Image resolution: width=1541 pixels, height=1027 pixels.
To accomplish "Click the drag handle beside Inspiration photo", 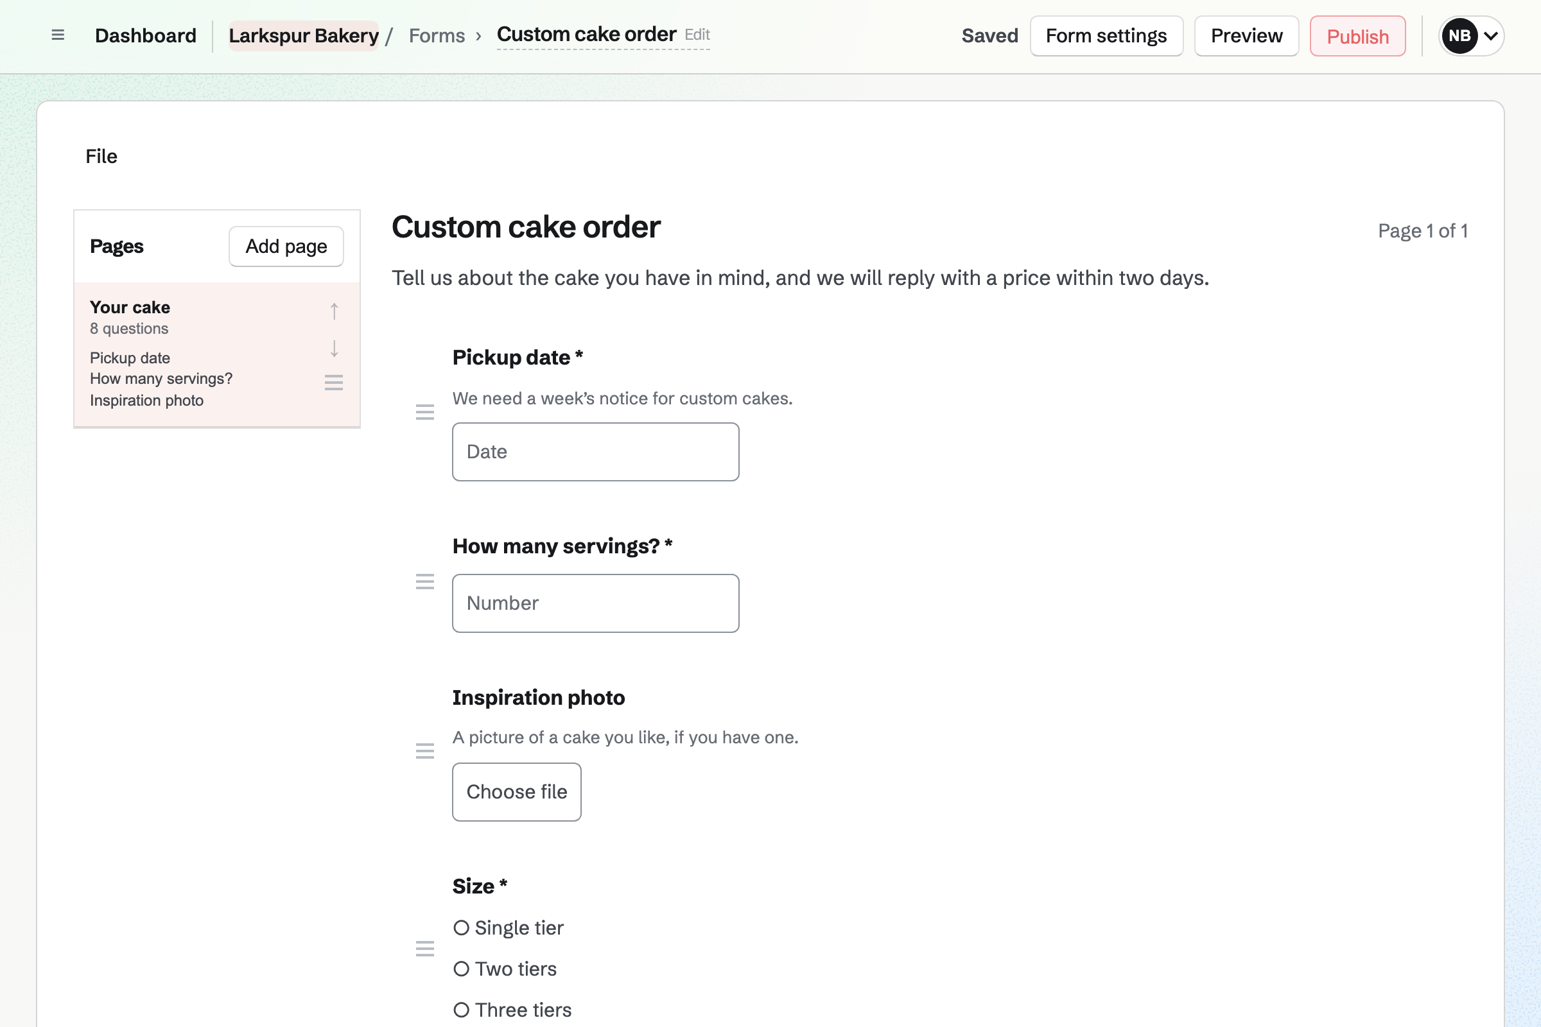I will click(425, 751).
